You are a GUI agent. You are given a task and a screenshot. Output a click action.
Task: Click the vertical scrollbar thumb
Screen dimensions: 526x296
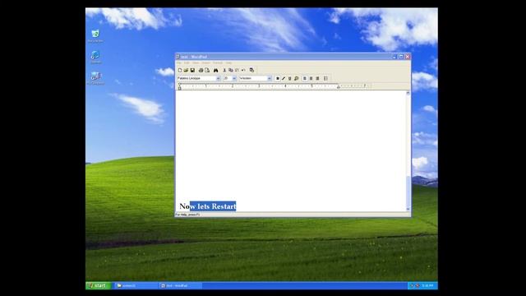pyautogui.click(x=408, y=192)
